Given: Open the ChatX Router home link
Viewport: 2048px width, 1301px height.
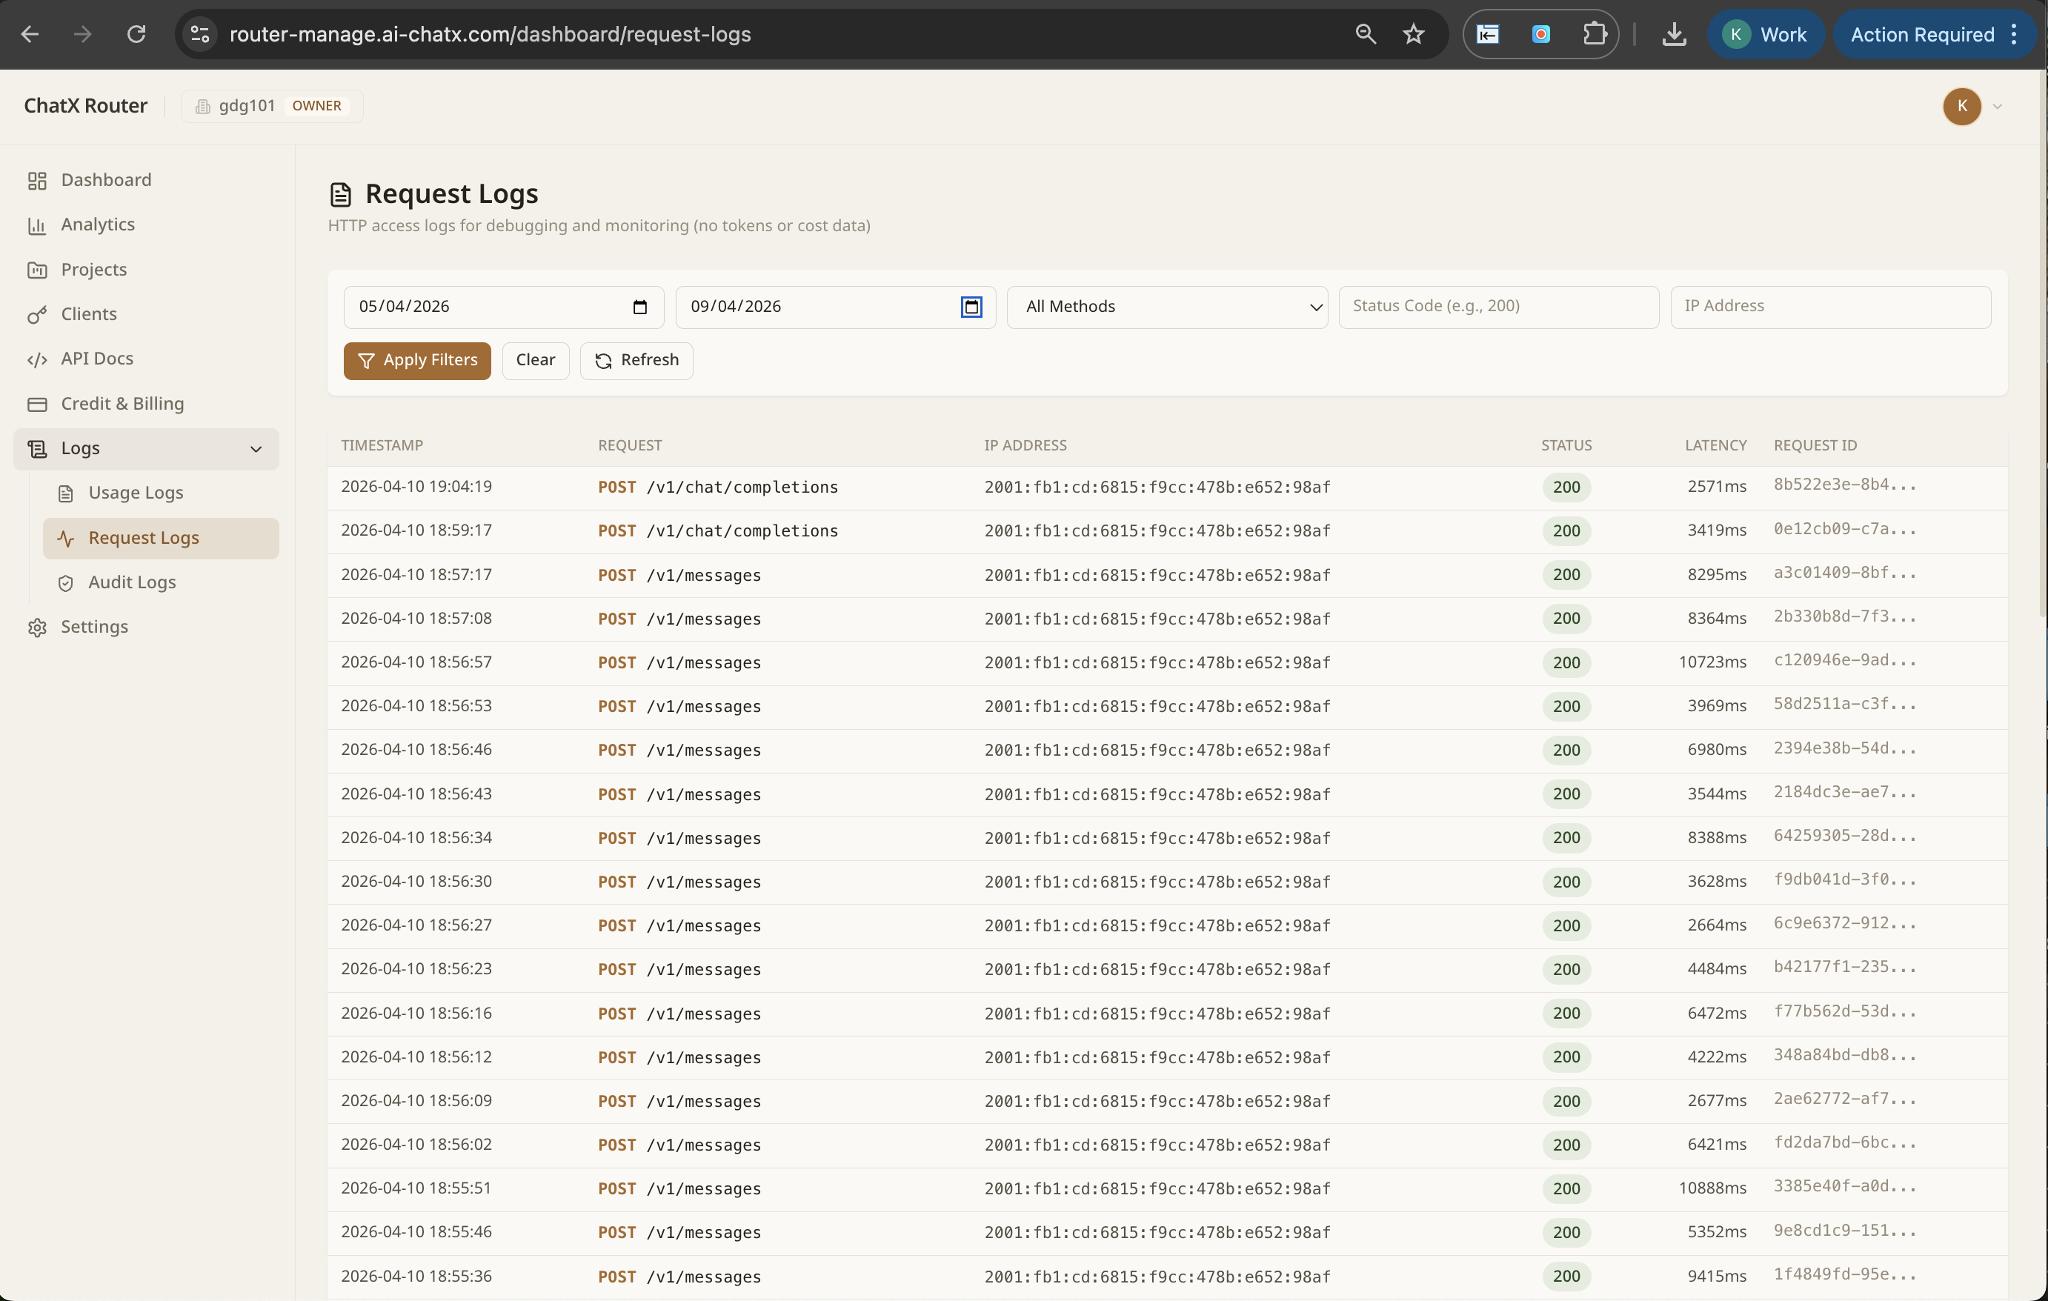Looking at the screenshot, I should (x=85, y=105).
